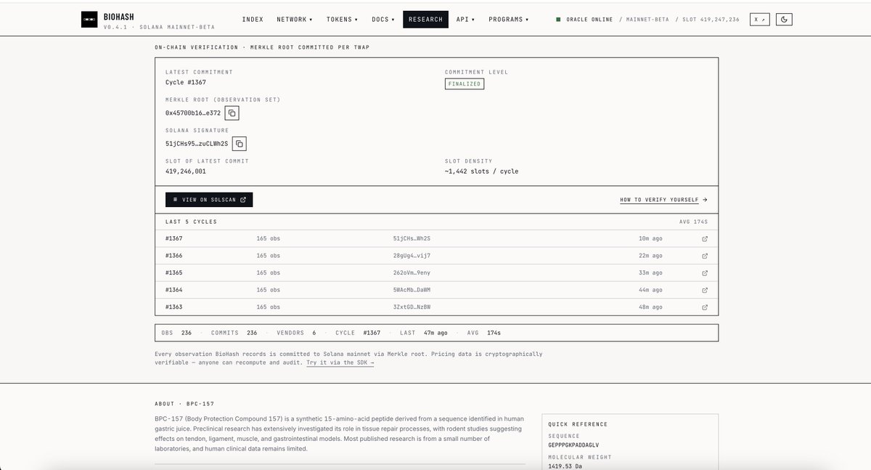Expand the API dropdown menu
The width and height of the screenshot is (871, 470).
(465, 20)
